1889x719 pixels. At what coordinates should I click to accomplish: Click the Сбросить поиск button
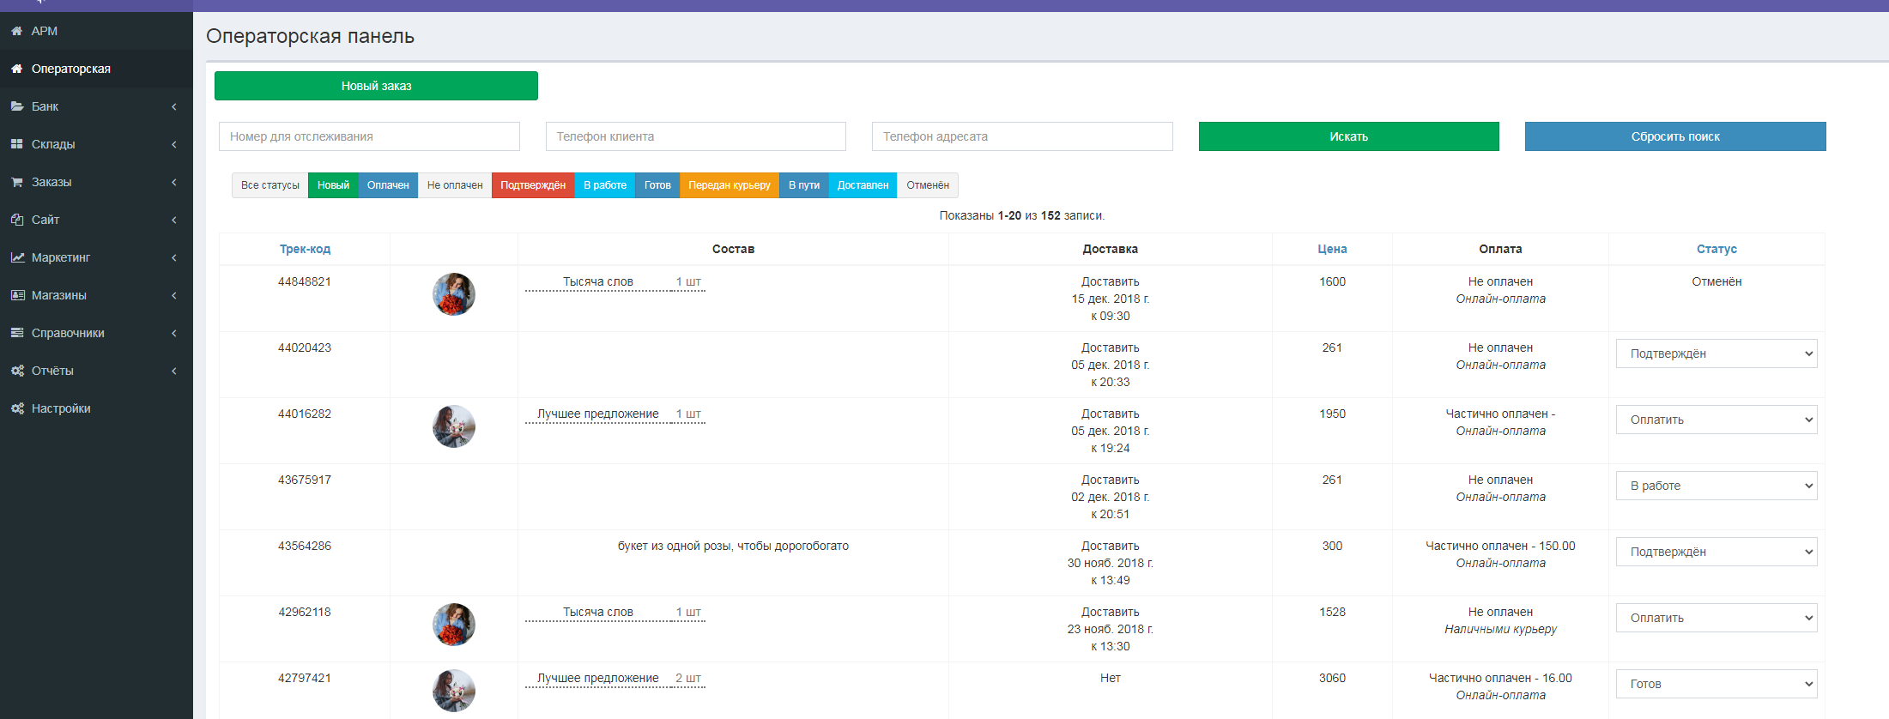1674,136
